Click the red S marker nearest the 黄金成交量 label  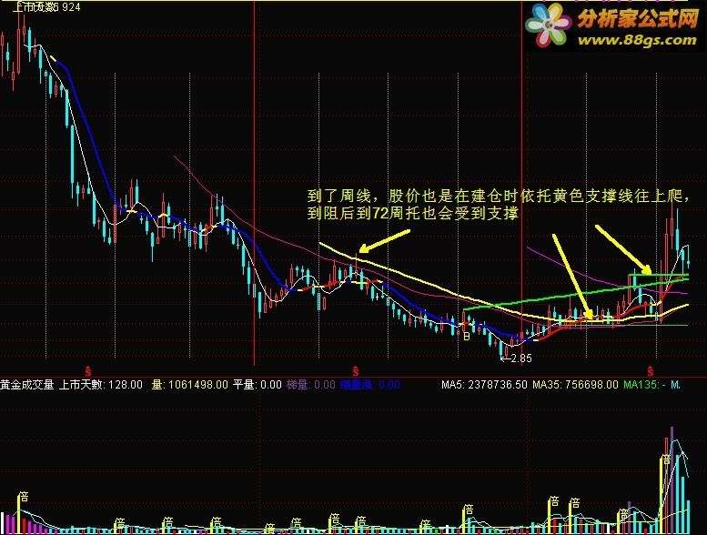(x=88, y=371)
